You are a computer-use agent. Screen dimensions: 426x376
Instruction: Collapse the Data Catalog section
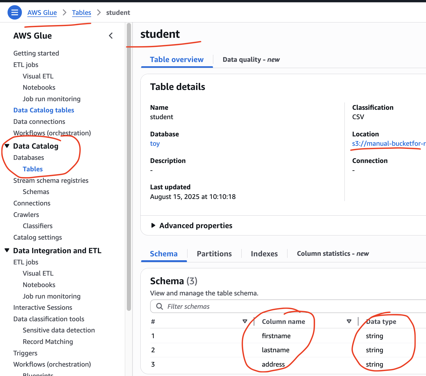click(x=7, y=146)
